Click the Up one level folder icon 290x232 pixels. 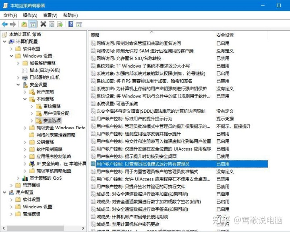24,24
